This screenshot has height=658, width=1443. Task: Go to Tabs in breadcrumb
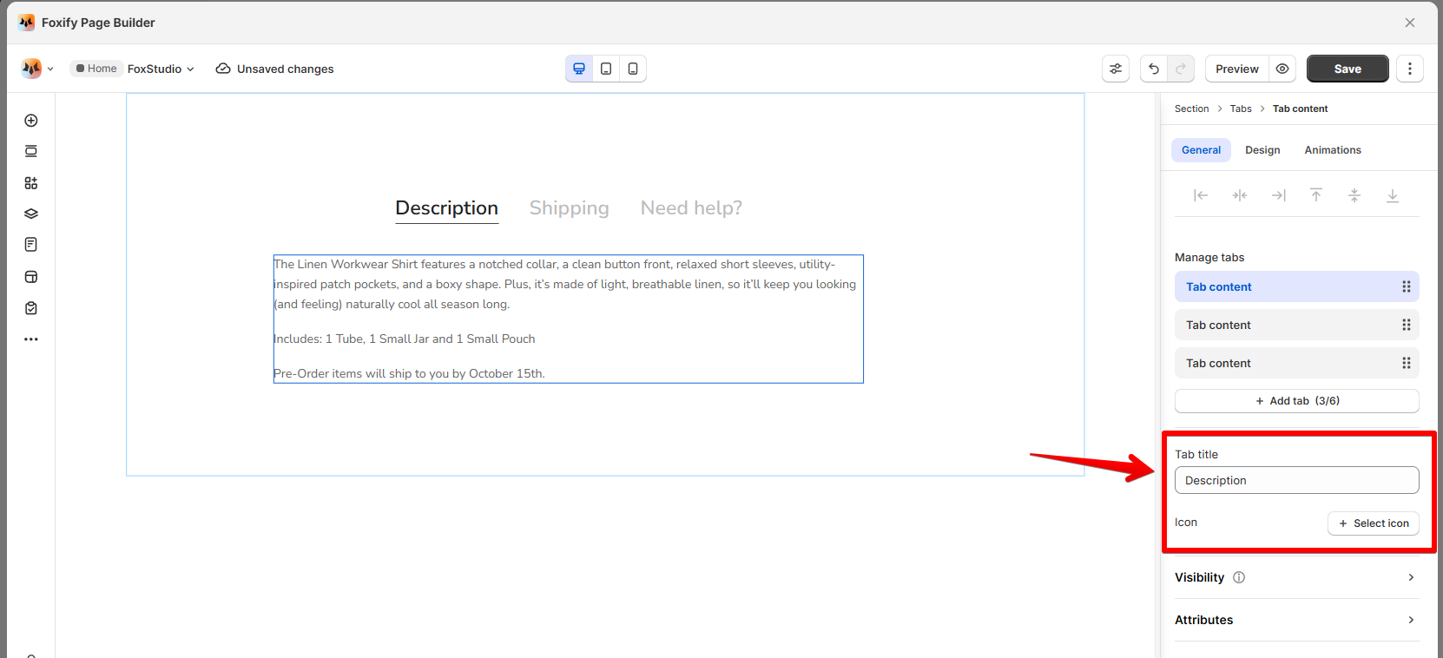pos(1241,109)
